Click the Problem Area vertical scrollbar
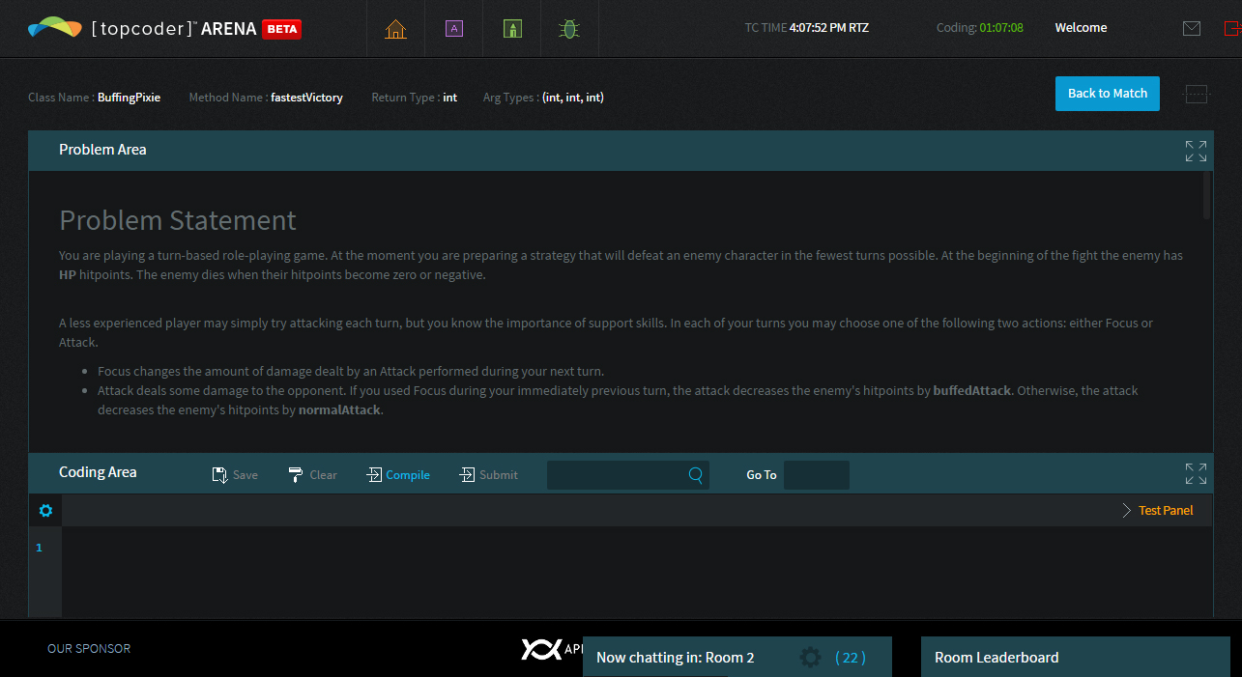This screenshot has height=677, width=1242. tap(1206, 196)
